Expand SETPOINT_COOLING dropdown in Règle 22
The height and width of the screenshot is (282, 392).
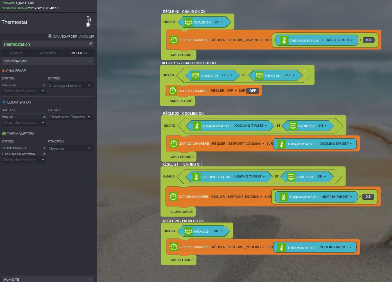pyautogui.click(x=246, y=144)
